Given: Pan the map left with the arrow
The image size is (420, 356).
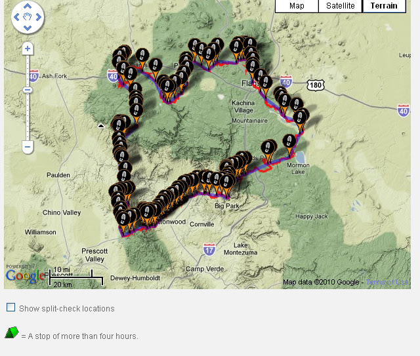Looking at the screenshot, I should click(x=16, y=17).
